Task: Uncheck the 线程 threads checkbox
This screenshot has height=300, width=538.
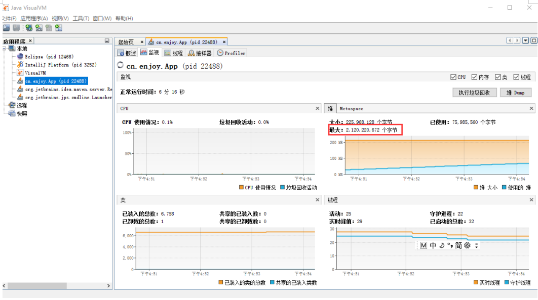Action: (x=516, y=77)
